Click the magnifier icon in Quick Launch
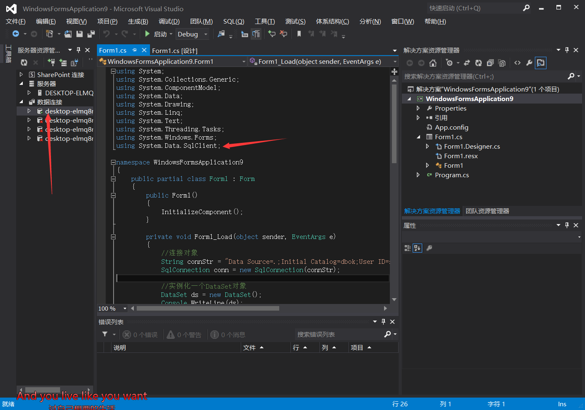The image size is (585, 410). 526,8
